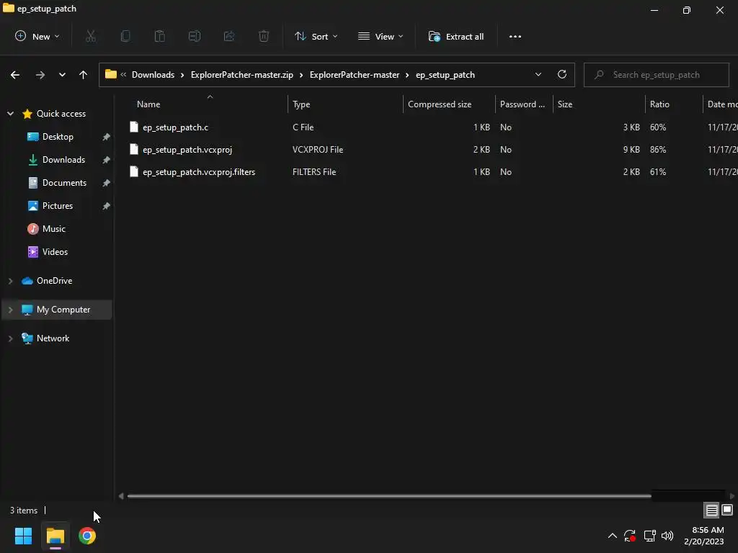Open network status tray icon

click(649, 536)
